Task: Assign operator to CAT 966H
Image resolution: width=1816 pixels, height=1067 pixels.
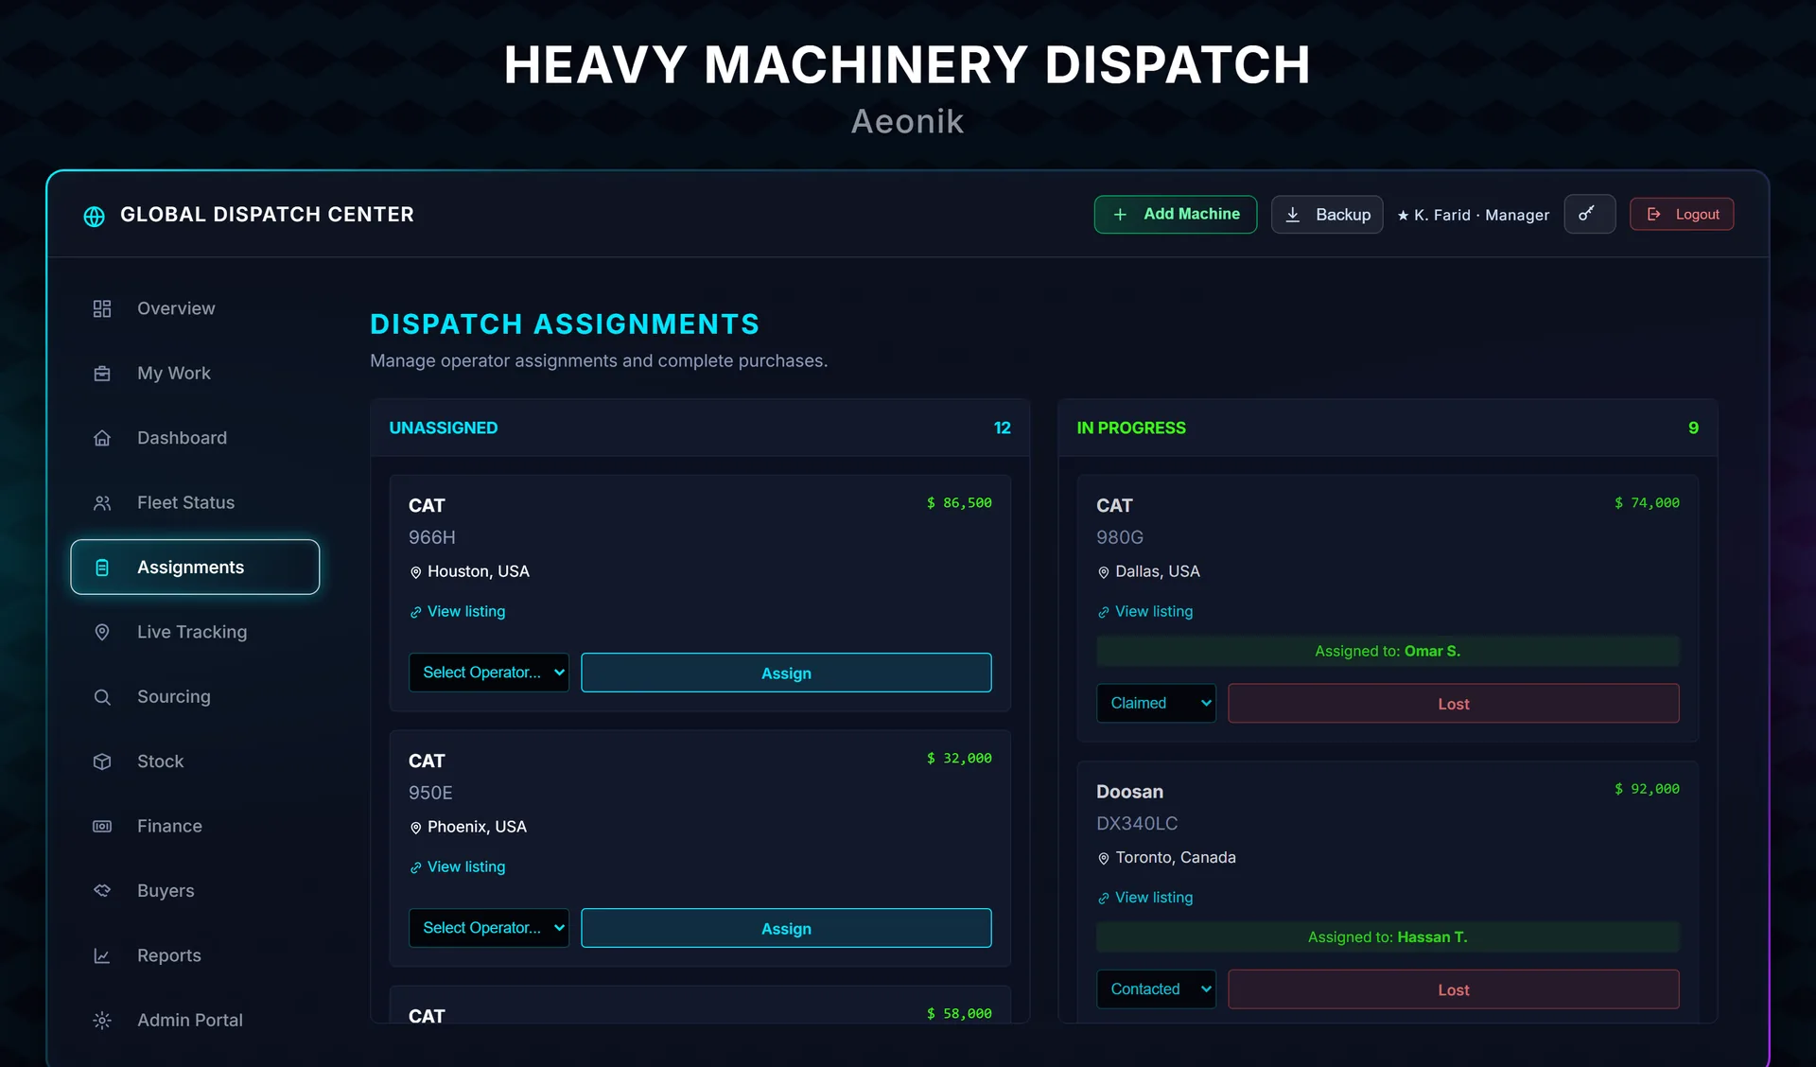Action: point(786,673)
